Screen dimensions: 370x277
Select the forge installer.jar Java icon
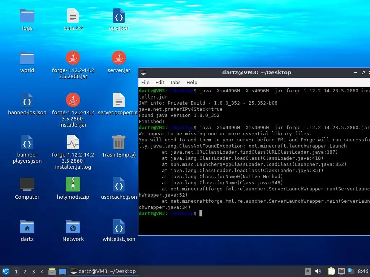coord(73,100)
